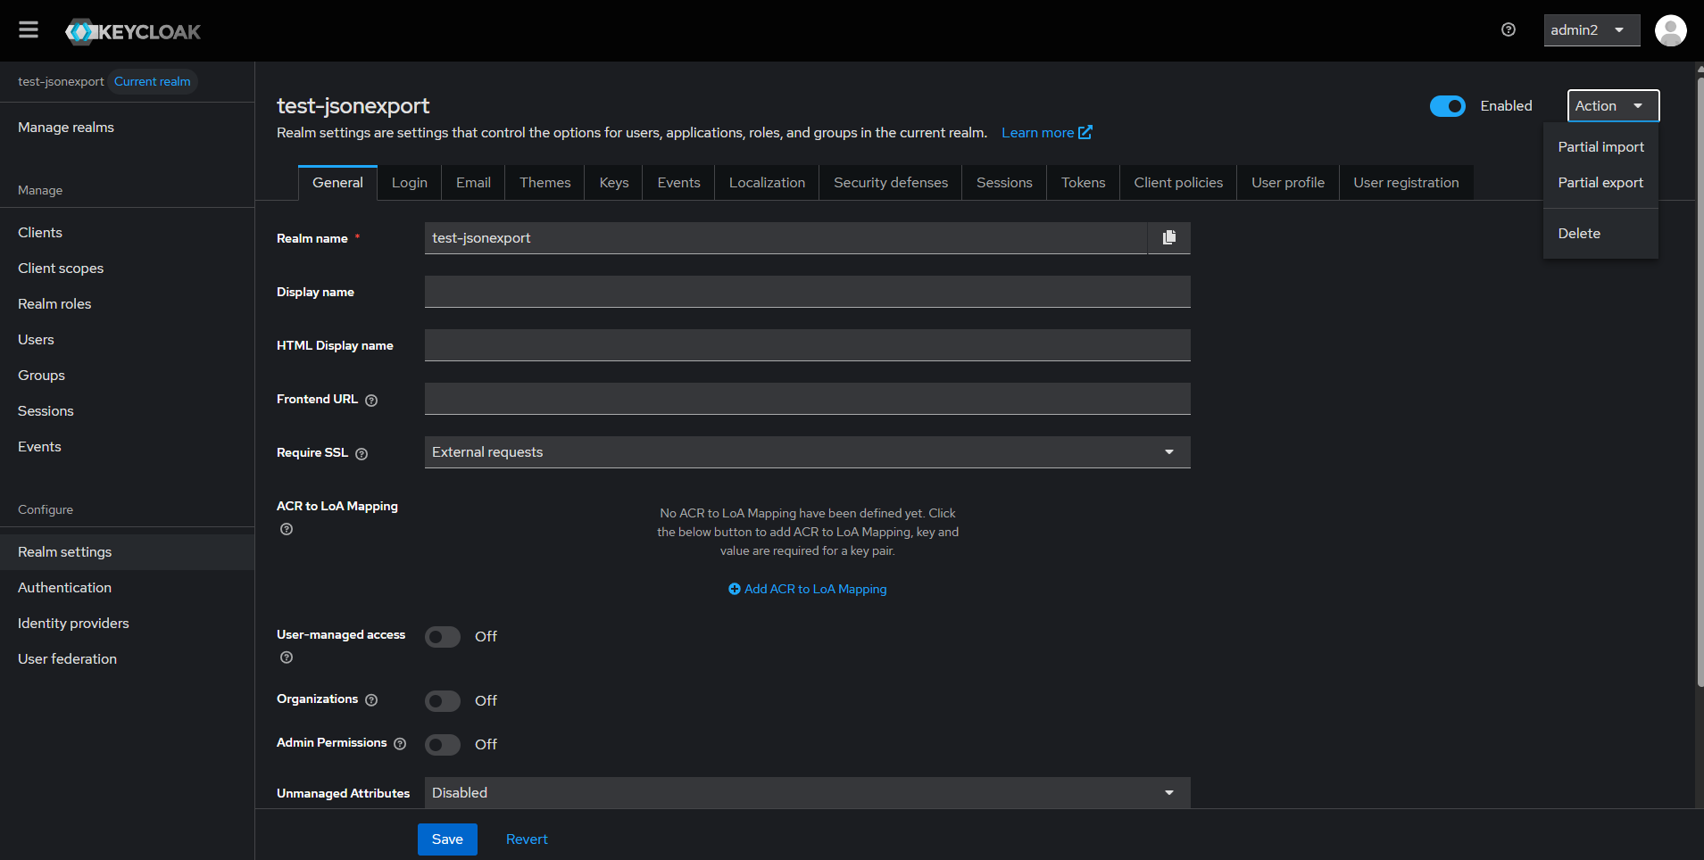The height and width of the screenshot is (860, 1704).
Task: Open the help icon in header
Action: (1509, 29)
